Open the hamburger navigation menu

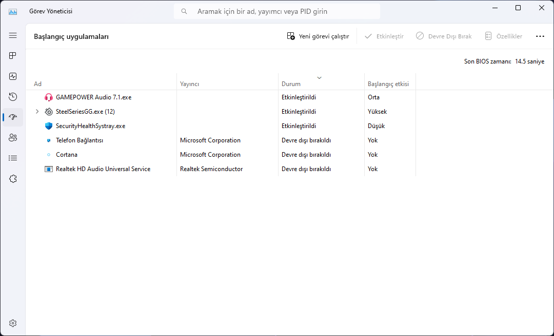pos(13,35)
